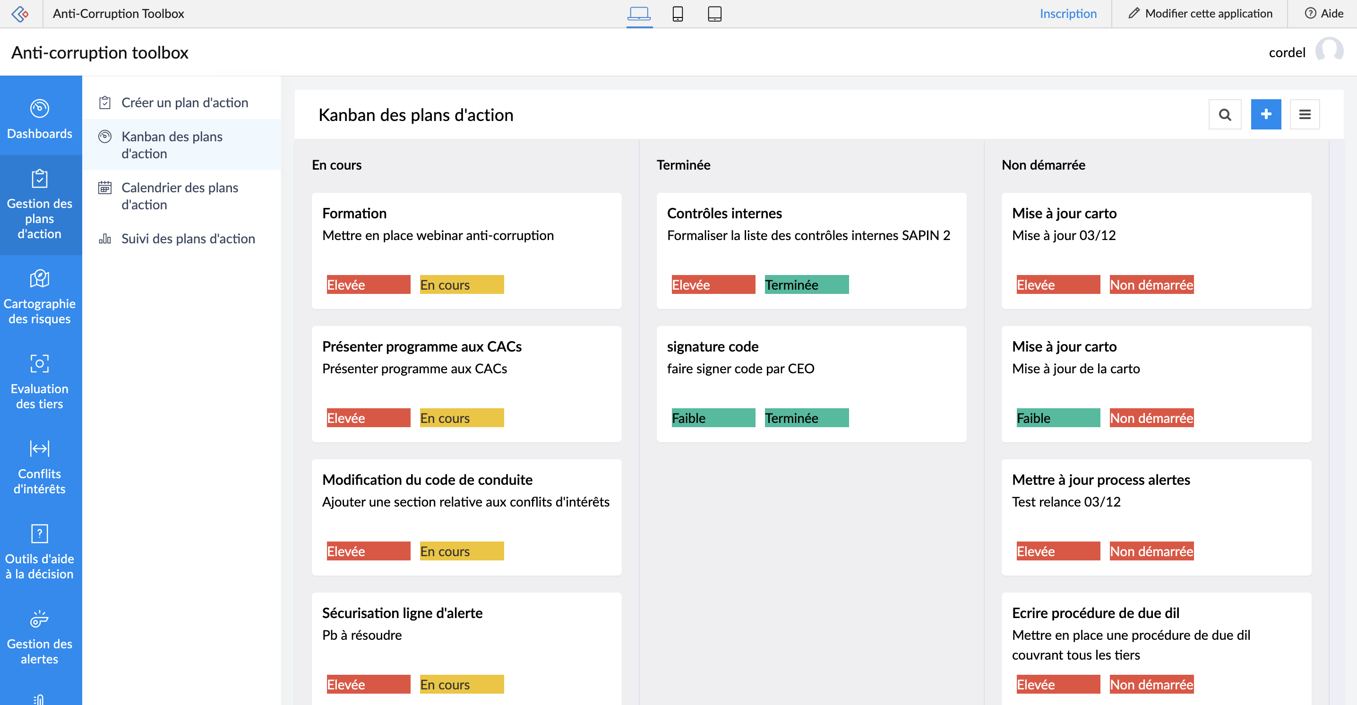
Task: Click Faible tag on Mise à jour de la carto
Action: (1058, 418)
